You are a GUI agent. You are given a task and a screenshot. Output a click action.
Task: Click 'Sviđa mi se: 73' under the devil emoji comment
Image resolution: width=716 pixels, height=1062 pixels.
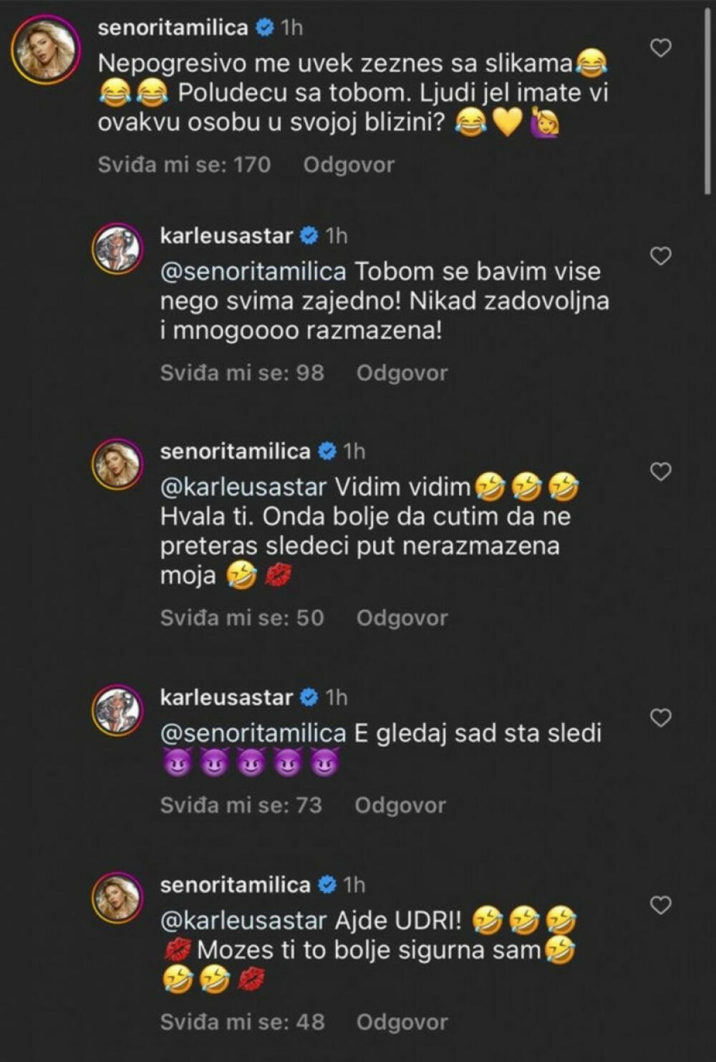(x=243, y=806)
